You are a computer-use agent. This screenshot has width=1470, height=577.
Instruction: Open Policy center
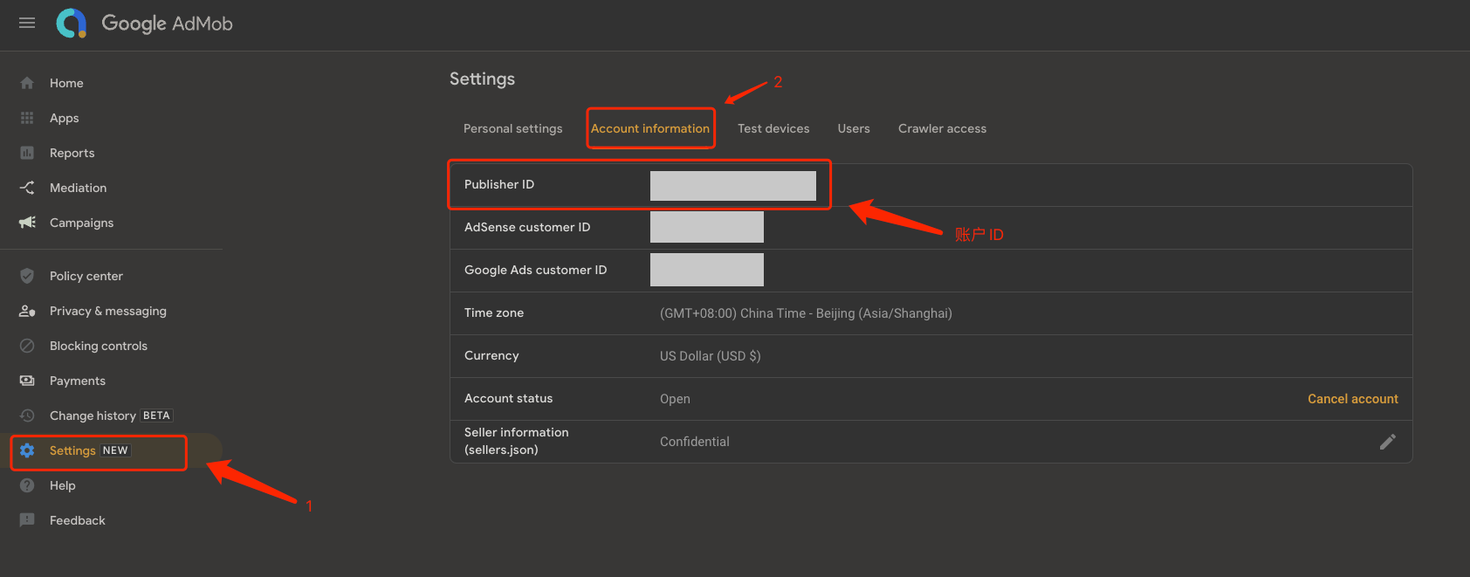point(86,276)
